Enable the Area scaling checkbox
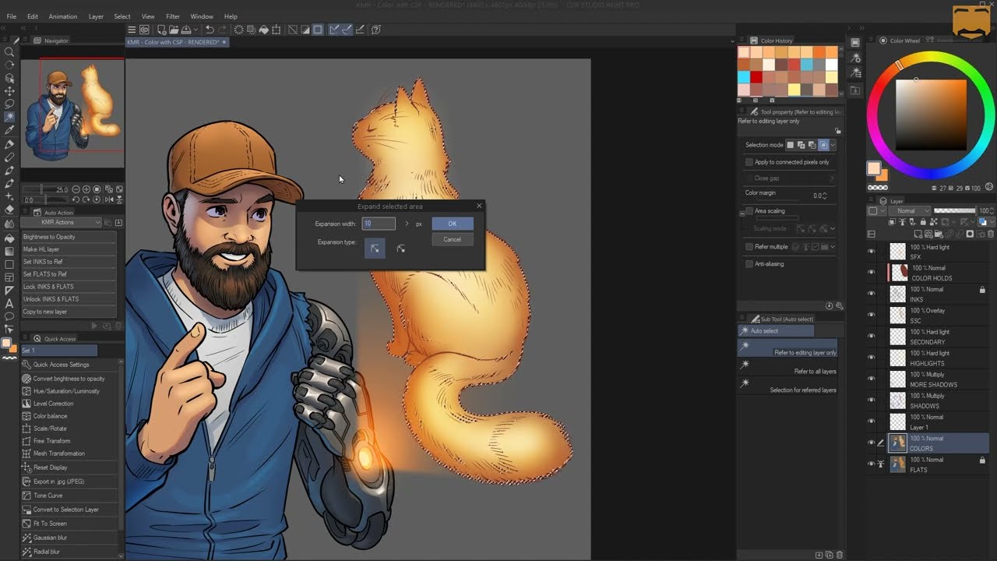This screenshot has width=997, height=561. click(x=749, y=211)
